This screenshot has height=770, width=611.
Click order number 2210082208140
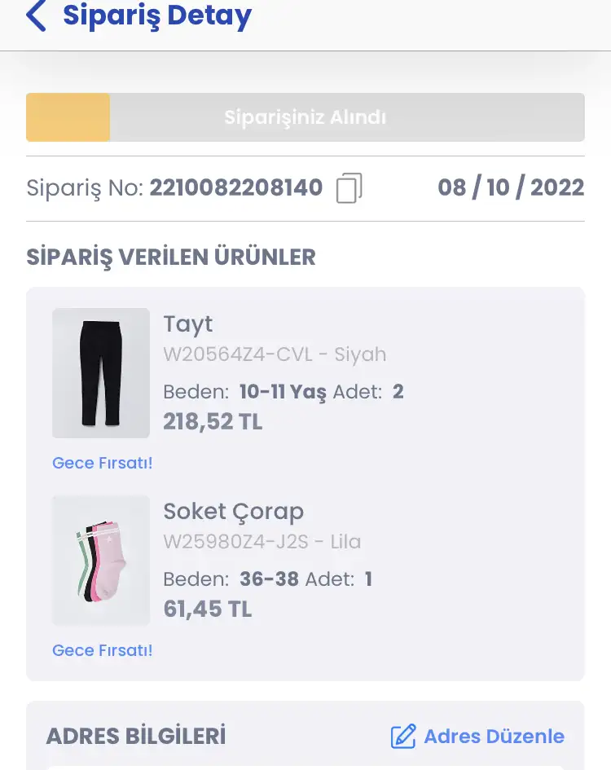pos(235,187)
